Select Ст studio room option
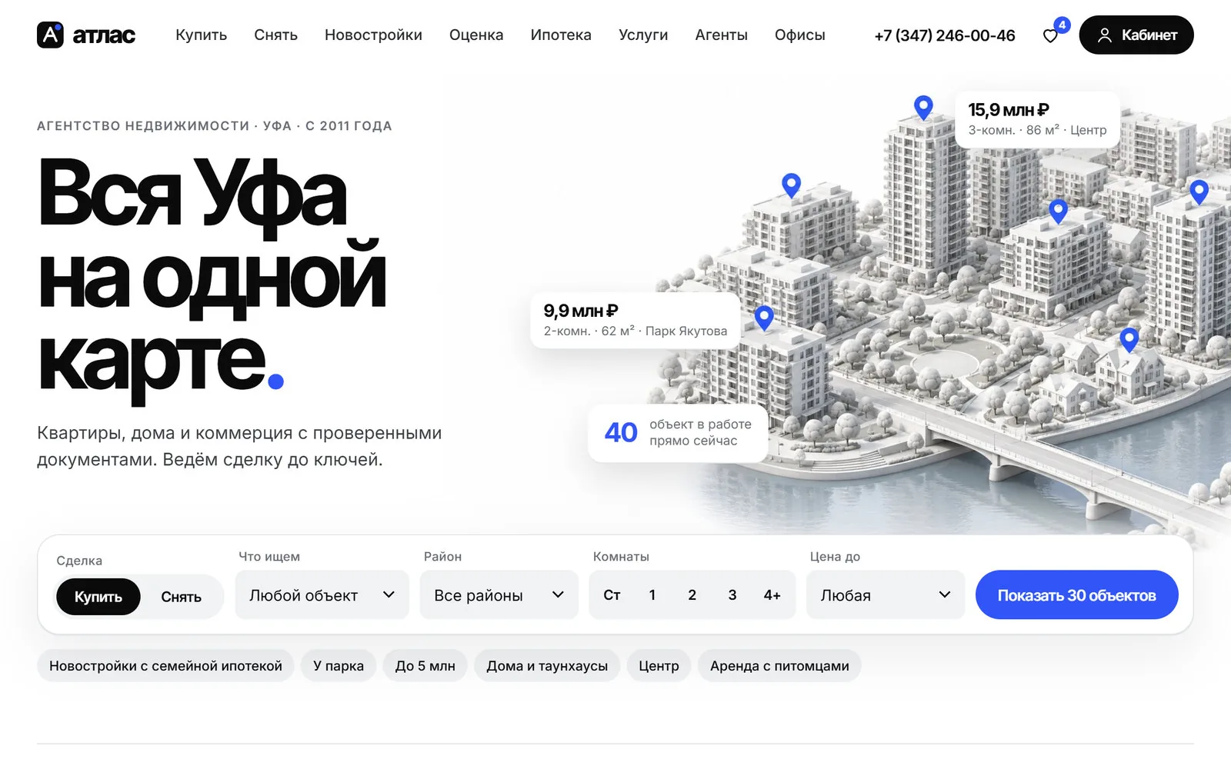Image resolution: width=1231 pixels, height=769 pixels. pos(612,595)
